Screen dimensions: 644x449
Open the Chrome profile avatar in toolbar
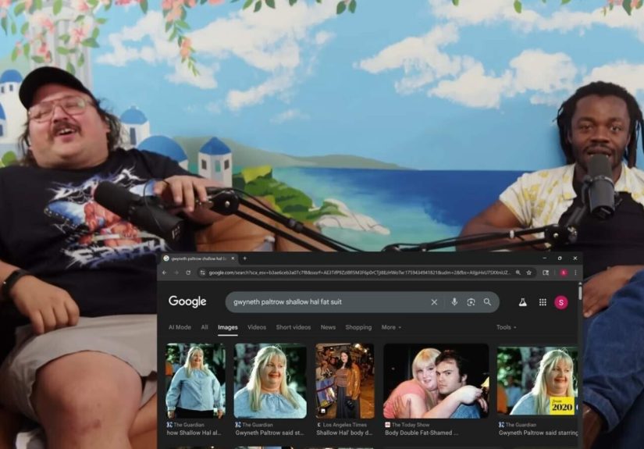point(564,273)
